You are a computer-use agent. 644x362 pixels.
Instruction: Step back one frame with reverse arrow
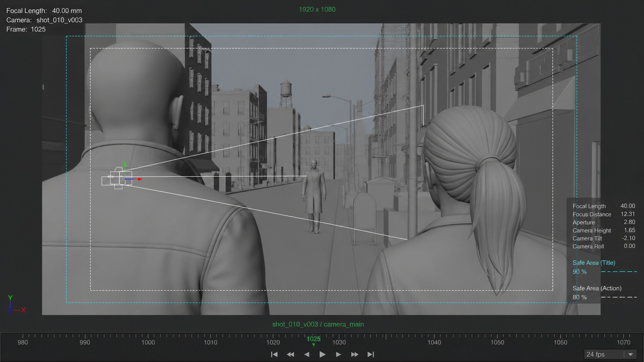pyautogui.click(x=307, y=354)
